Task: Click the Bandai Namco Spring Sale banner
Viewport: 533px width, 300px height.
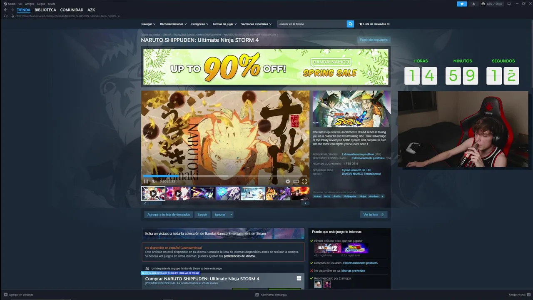Action: tap(266, 67)
